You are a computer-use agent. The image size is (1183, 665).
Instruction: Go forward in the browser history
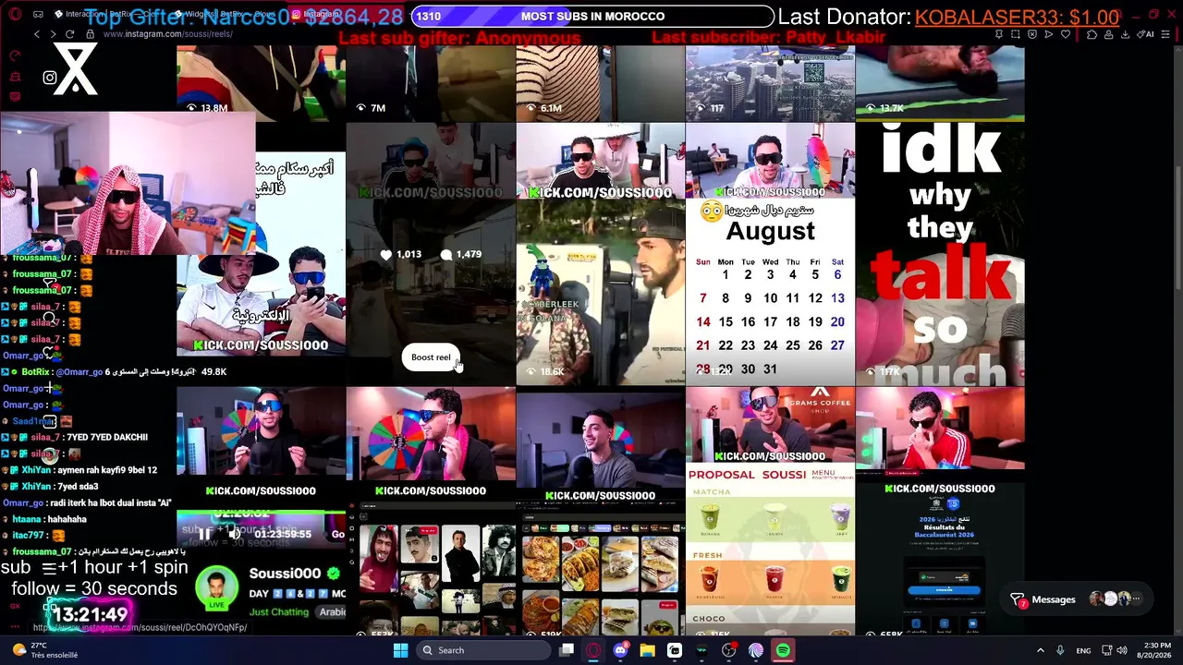(x=54, y=34)
